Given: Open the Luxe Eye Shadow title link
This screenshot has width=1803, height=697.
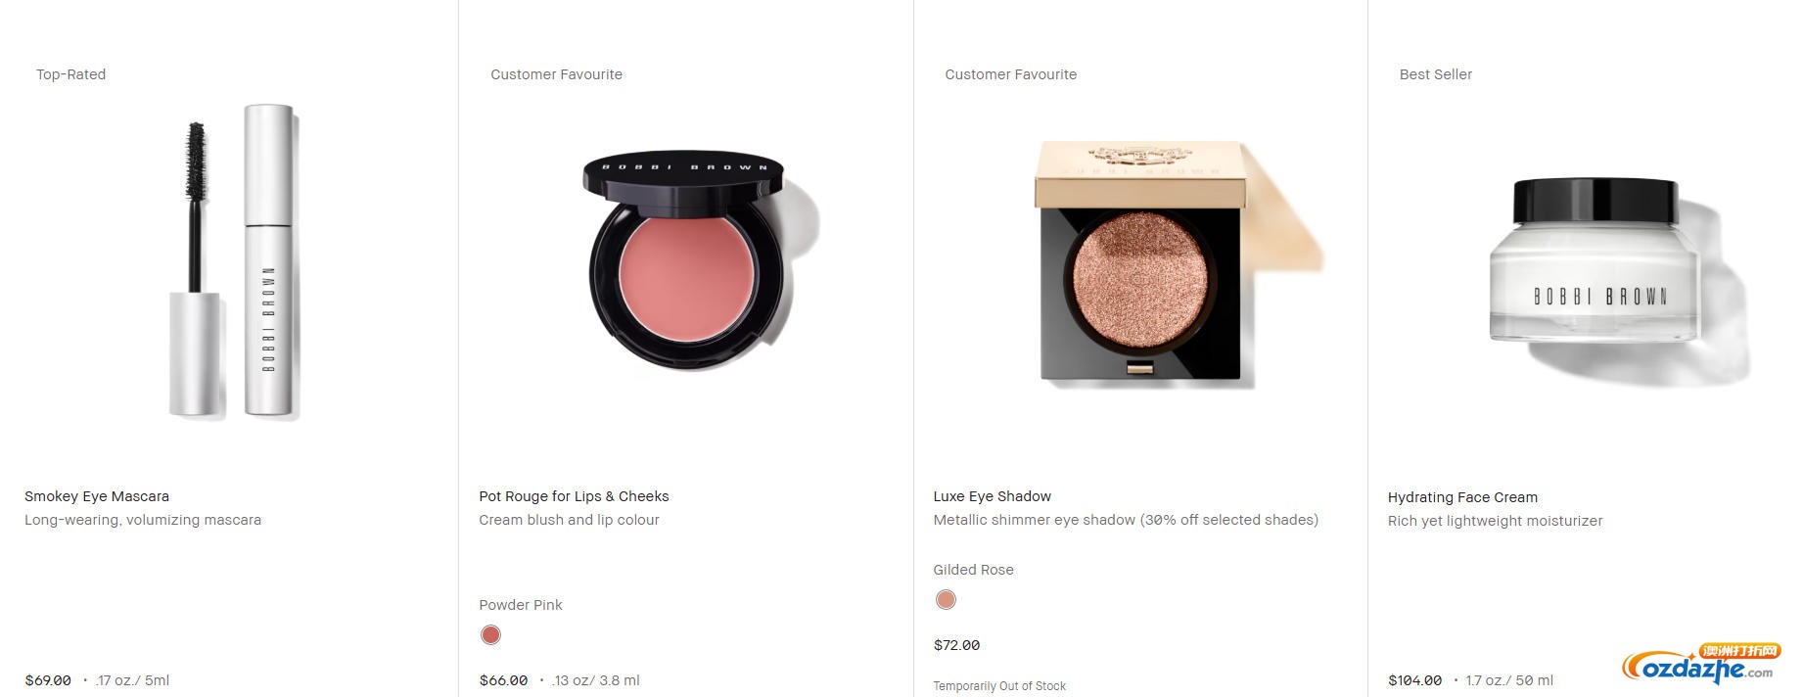Looking at the screenshot, I should pyautogui.click(x=993, y=496).
